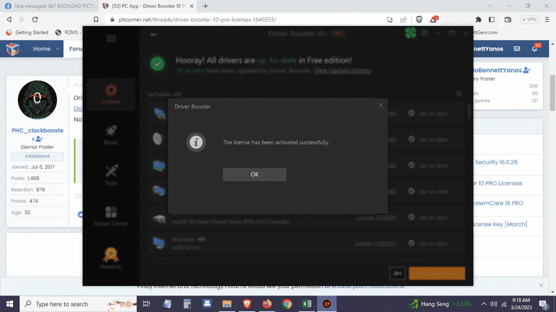The height and width of the screenshot is (312, 556).
Task: Click OK in the Driver Booster dialog
Action: (255, 174)
